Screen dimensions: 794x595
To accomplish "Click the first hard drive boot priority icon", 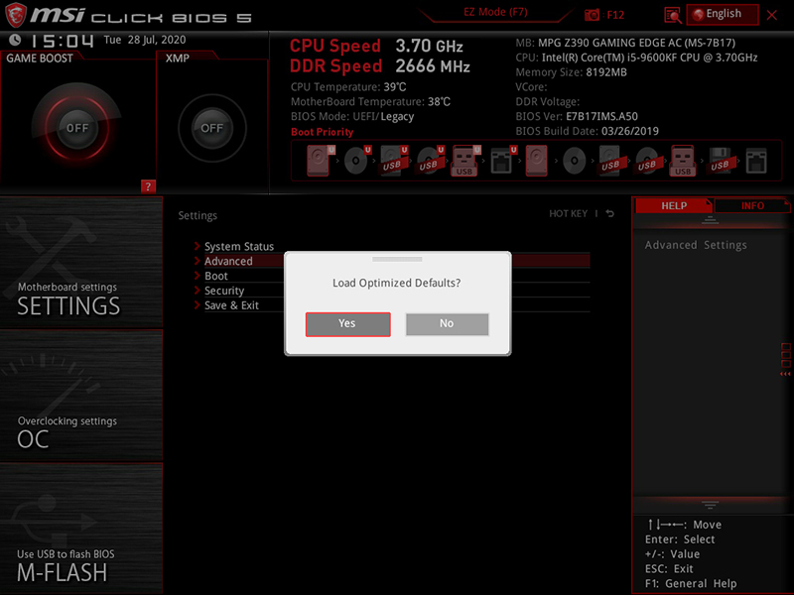I will click(x=318, y=161).
